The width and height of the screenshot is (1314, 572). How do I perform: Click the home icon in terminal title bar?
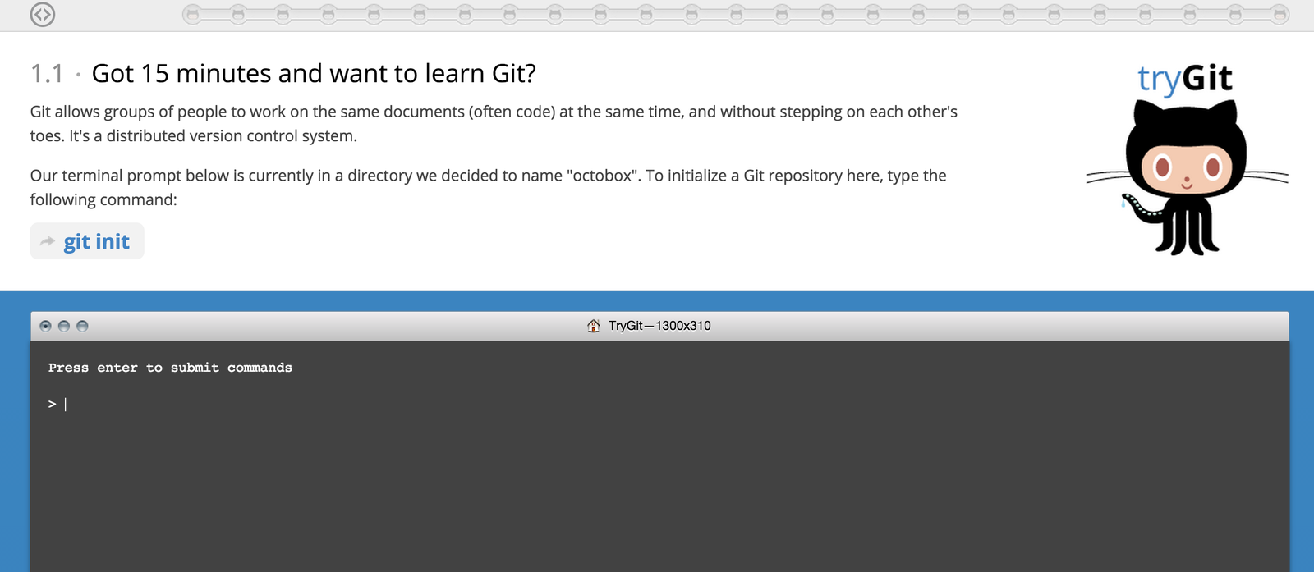pos(594,326)
